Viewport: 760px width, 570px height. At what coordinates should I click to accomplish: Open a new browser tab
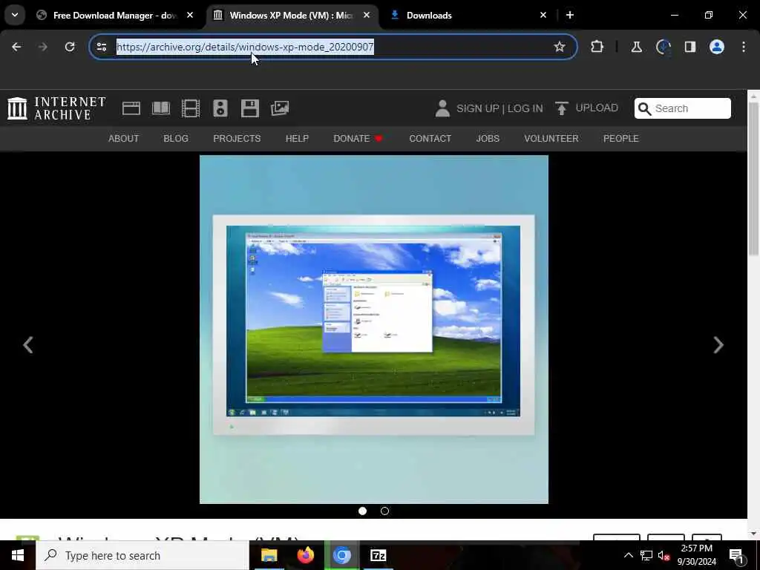click(570, 15)
